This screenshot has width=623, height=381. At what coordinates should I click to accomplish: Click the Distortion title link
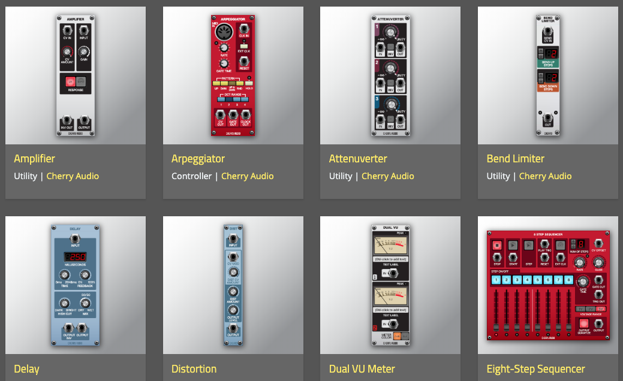pyautogui.click(x=194, y=369)
